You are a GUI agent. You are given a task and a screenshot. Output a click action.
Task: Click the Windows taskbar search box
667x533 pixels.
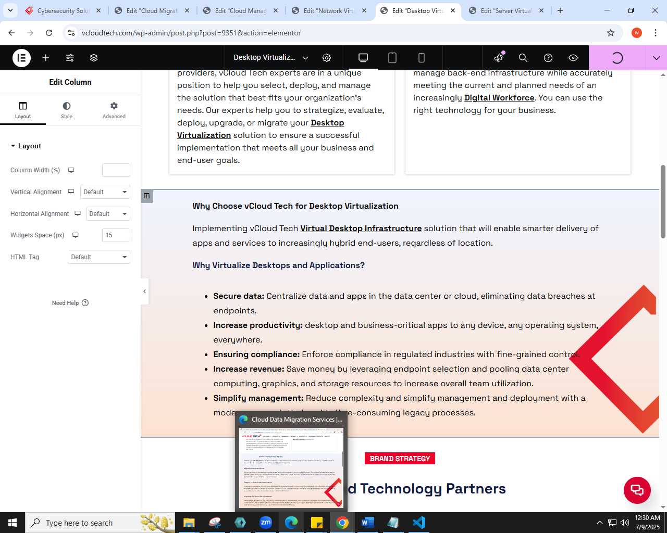[x=100, y=523]
